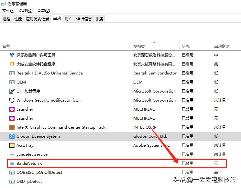Screen dimensions: 241x188
Task: Select the CTF 加载程序 entry name
Action: coord(28,91)
